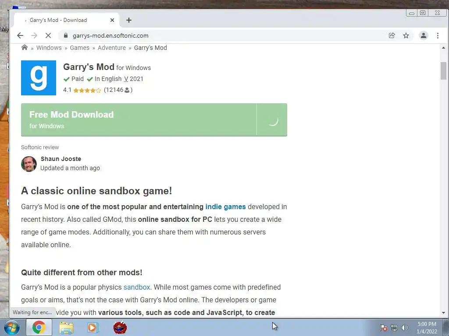Click the forward navigation arrow
449x336 pixels.
click(x=34, y=35)
